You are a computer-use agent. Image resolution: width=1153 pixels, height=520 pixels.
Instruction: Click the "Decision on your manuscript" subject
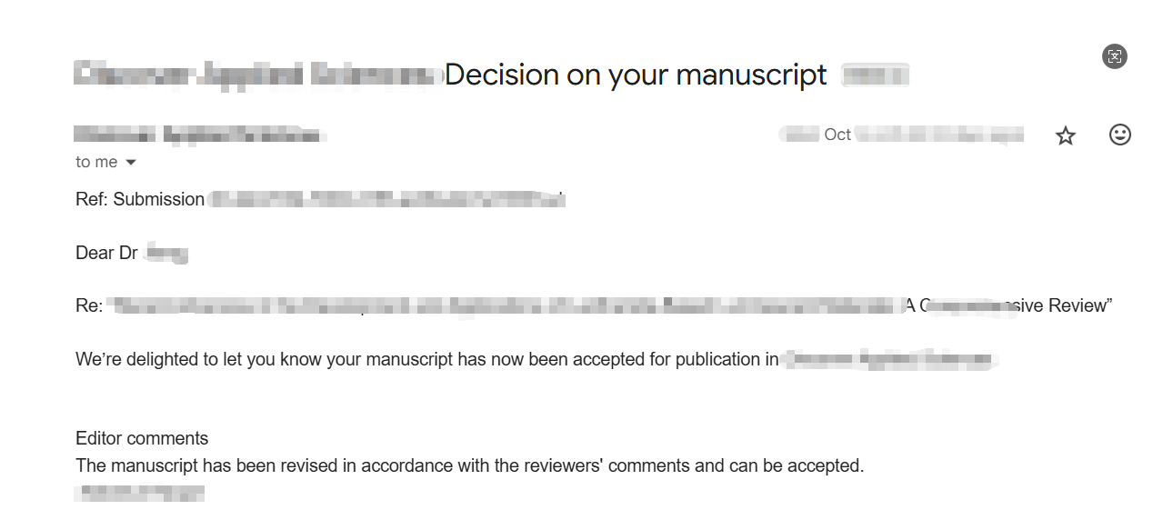pyautogui.click(x=636, y=75)
